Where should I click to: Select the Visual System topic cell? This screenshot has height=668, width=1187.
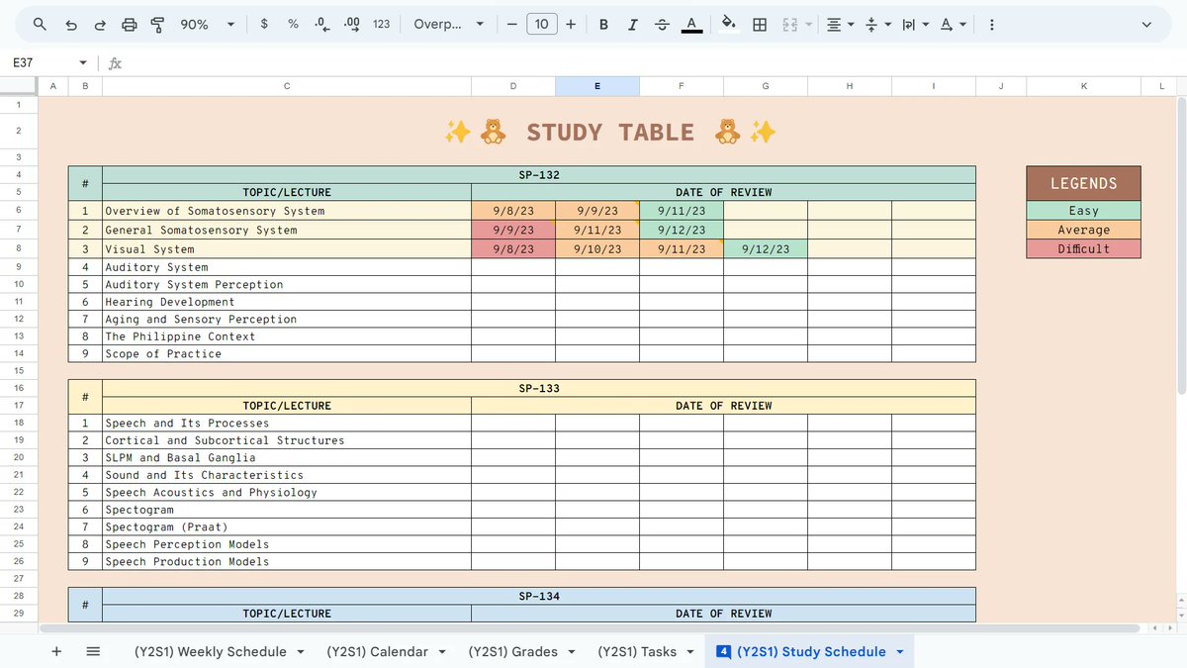[x=287, y=248]
